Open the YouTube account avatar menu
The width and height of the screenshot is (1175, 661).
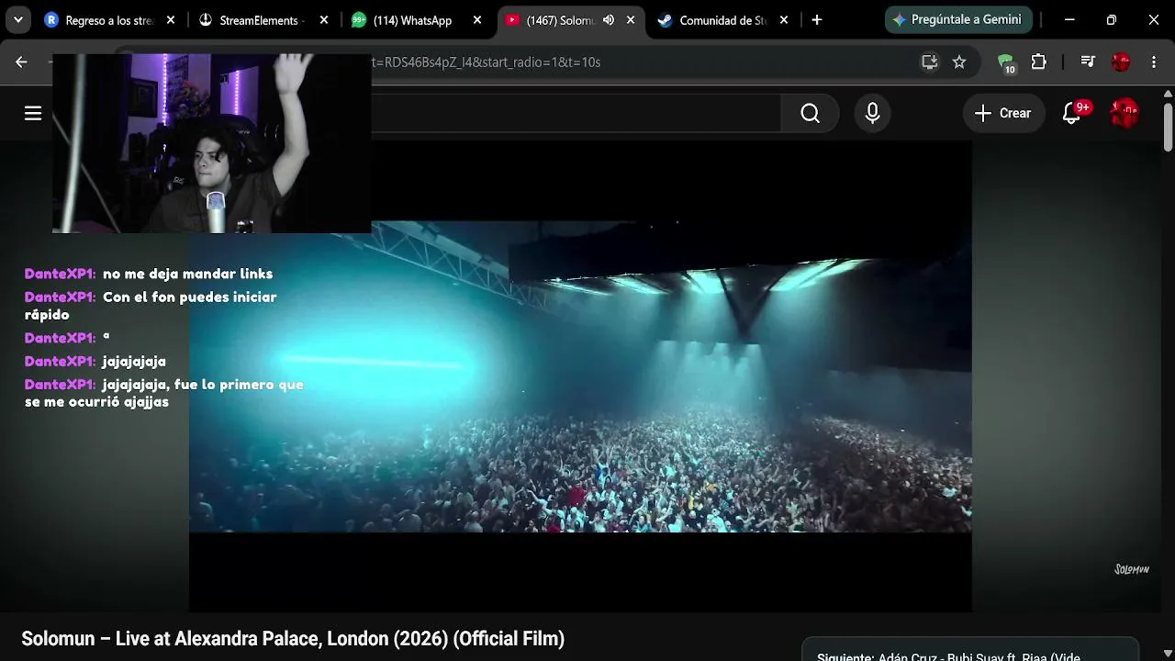tap(1125, 113)
